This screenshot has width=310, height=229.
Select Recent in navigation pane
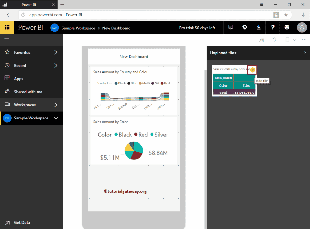pos(20,66)
